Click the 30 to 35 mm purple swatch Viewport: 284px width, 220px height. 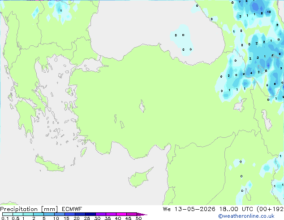point(100,214)
